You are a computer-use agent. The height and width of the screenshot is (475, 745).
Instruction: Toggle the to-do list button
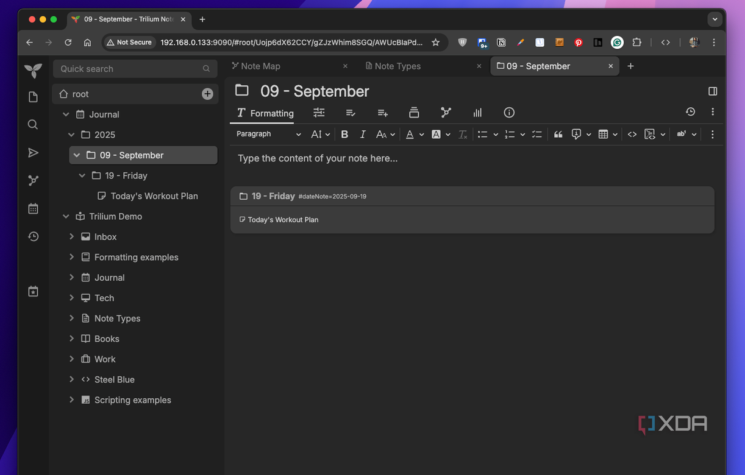coord(537,135)
